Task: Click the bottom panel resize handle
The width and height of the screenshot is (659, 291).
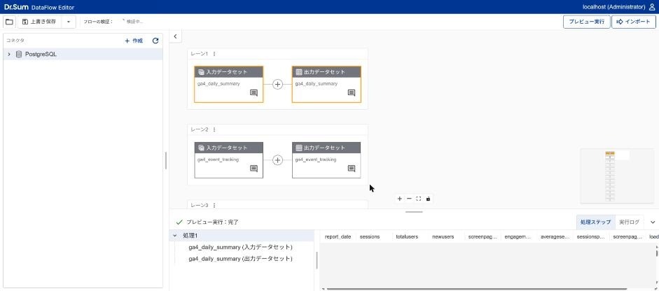Action: 414,212
